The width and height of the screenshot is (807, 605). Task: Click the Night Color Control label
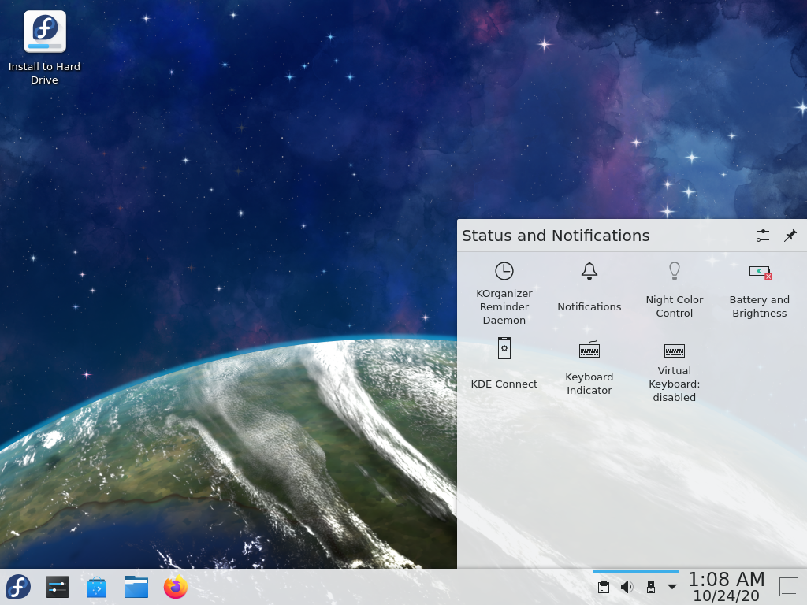point(675,306)
